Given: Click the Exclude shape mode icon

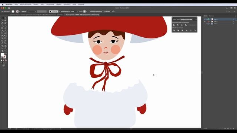Looking at the screenshot, I should [x=186, y=25].
